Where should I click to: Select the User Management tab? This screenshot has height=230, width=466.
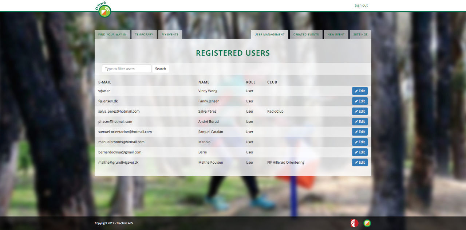click(x=269, y=35)
